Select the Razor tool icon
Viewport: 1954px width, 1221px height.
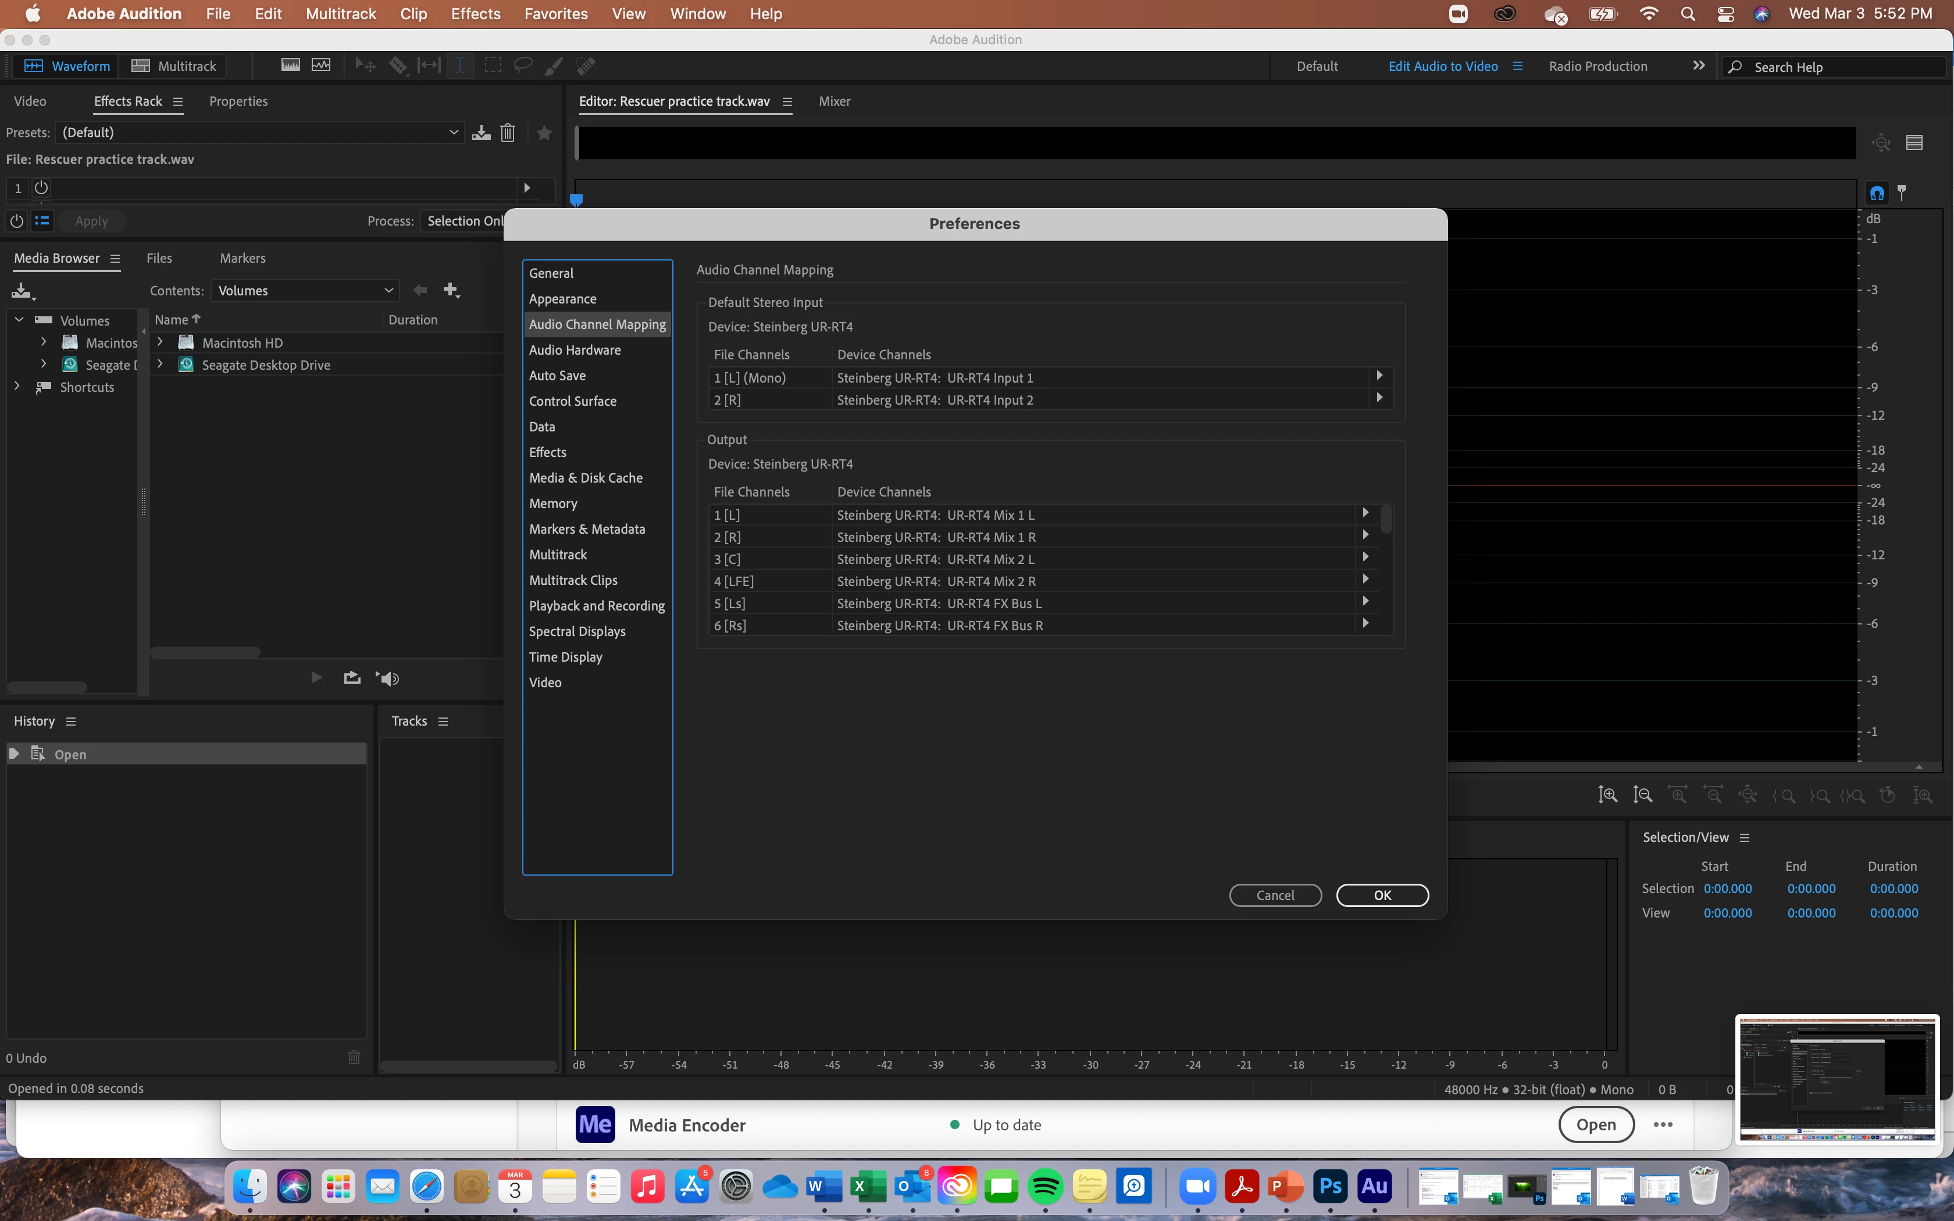398,65
